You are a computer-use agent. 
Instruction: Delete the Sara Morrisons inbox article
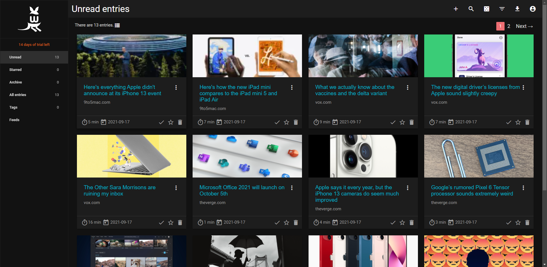coord(180,223)
